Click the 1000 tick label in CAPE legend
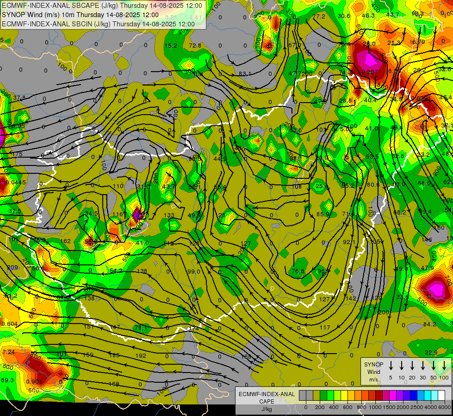This screenshot has width=453, height=416. coord(375,407)
